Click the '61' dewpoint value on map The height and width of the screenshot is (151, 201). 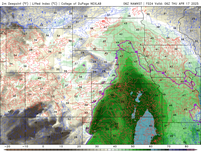[152, 138]
